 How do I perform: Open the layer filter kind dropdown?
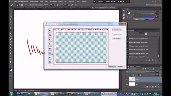(132, 69)
